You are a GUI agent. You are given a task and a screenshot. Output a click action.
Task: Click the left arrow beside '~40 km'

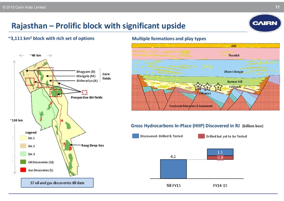point(21,55)
